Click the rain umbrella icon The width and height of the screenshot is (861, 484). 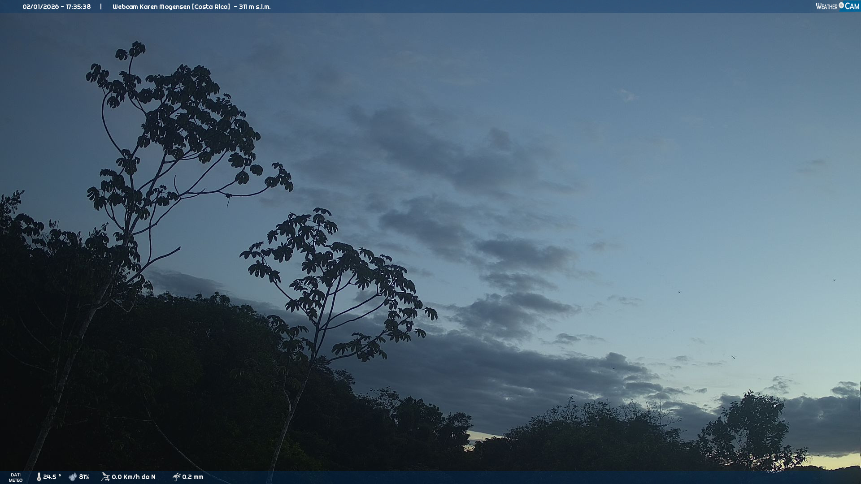[x=176, y=477]
